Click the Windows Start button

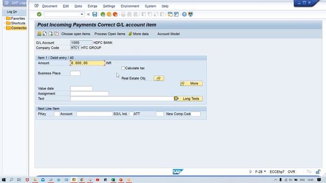pyautogui.click(x=4, y=179)
